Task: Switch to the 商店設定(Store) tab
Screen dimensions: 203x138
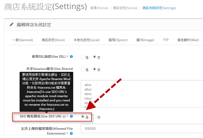Action: 53,40
